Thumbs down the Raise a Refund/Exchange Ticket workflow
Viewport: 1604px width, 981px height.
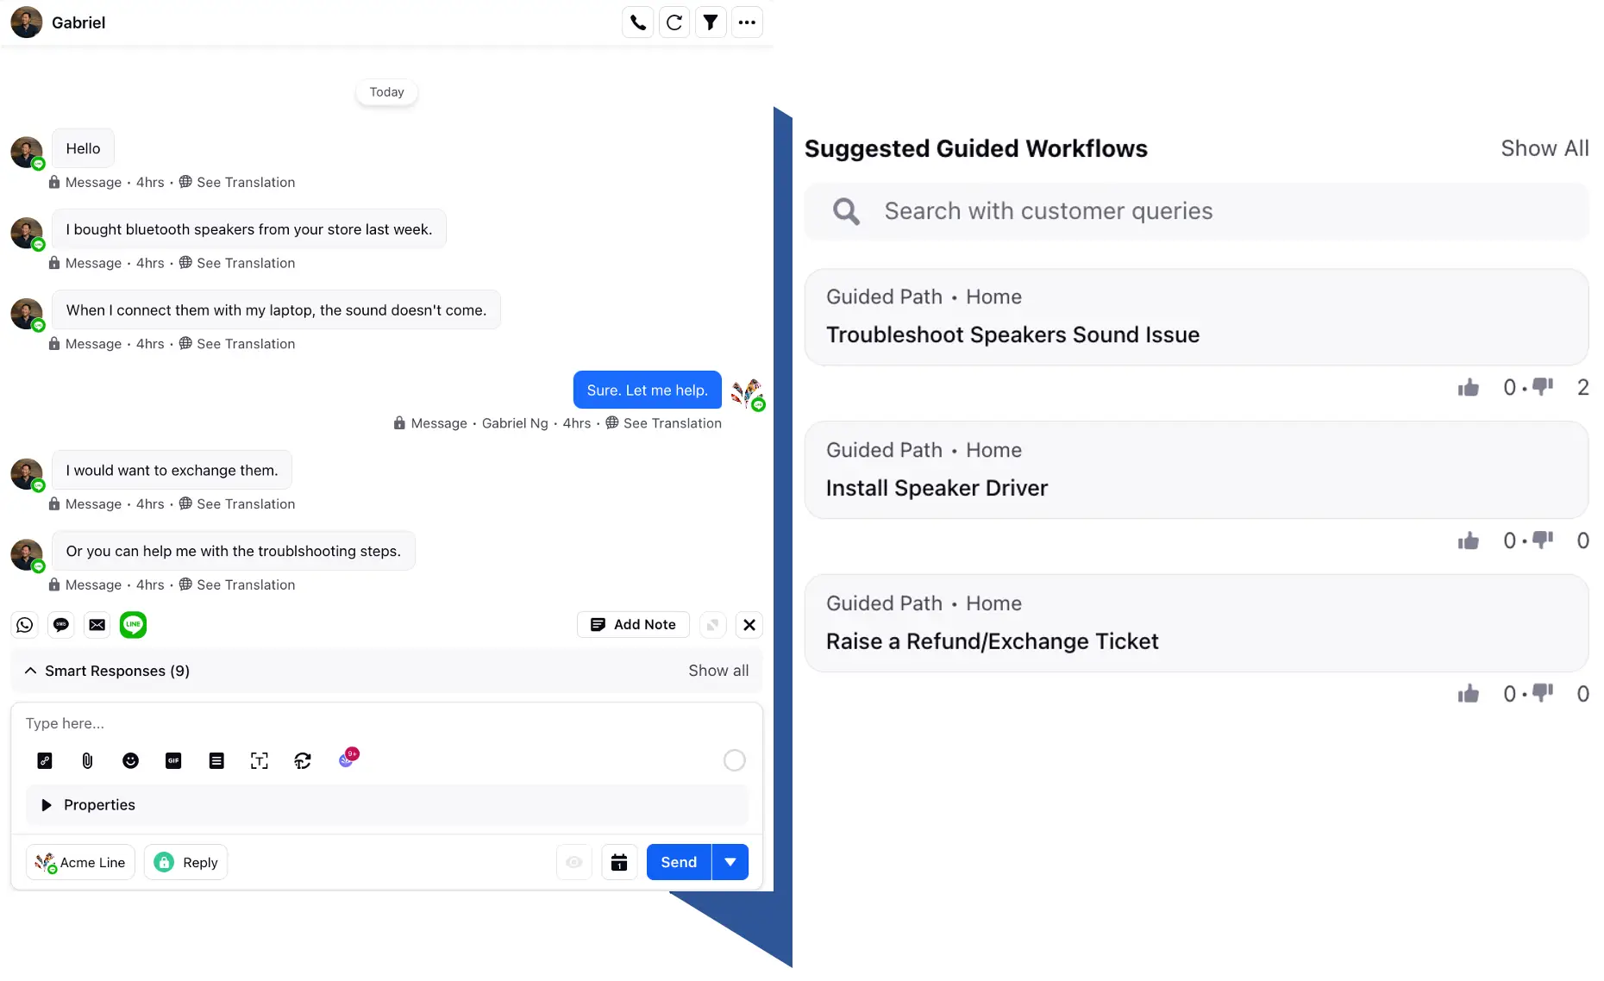[1543, 693]
